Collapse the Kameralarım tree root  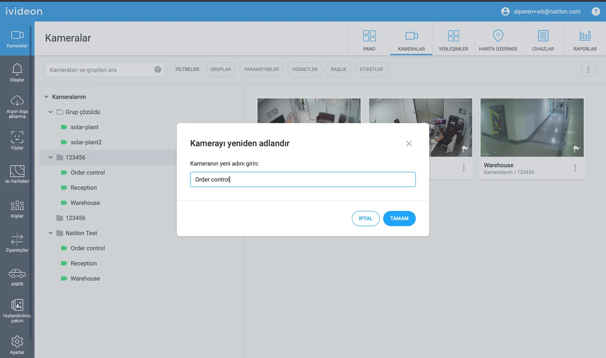point(46,97)
